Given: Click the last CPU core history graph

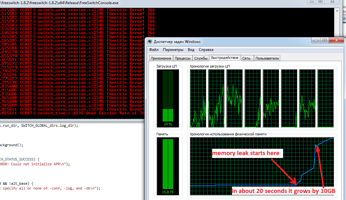Looking at the screenshot, I should point(326,98).
